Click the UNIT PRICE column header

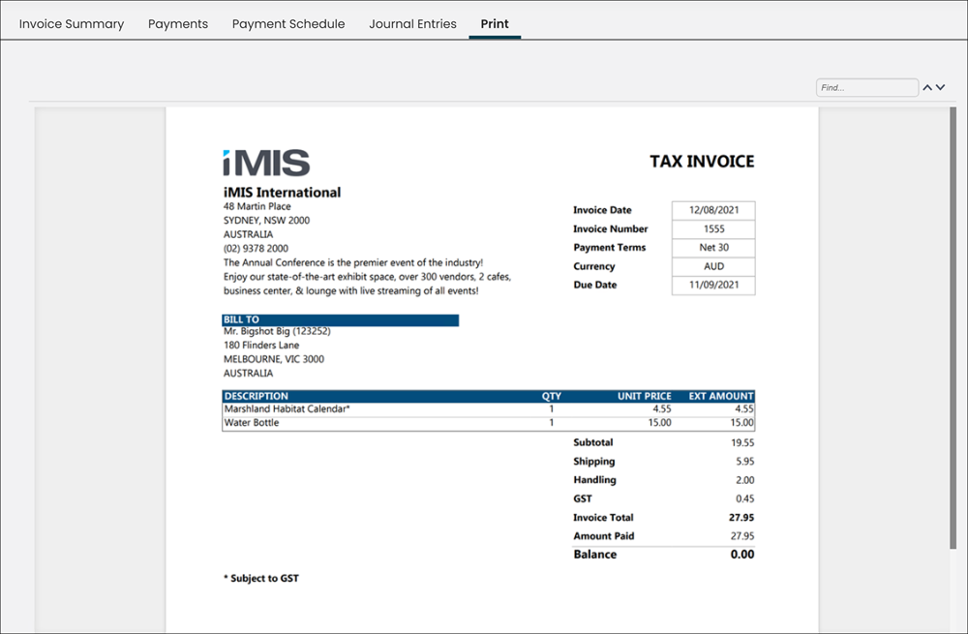point(644,396)
